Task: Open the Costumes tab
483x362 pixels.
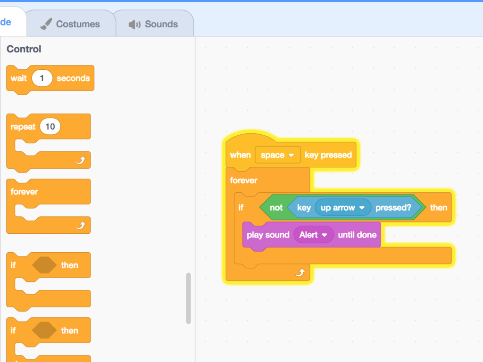Action: (71, 24)
